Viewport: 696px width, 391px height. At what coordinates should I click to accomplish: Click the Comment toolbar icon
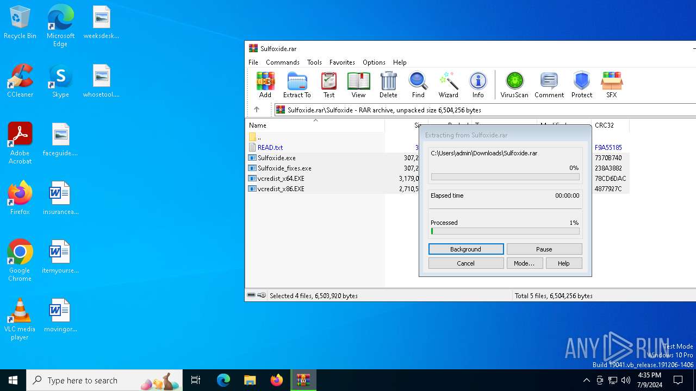pos(549,85)
